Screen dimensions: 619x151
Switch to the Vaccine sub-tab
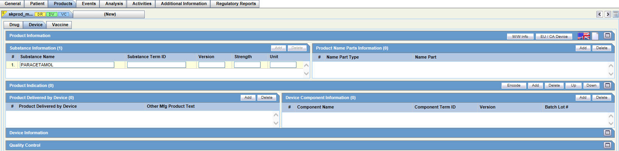[x=60, y=25]
